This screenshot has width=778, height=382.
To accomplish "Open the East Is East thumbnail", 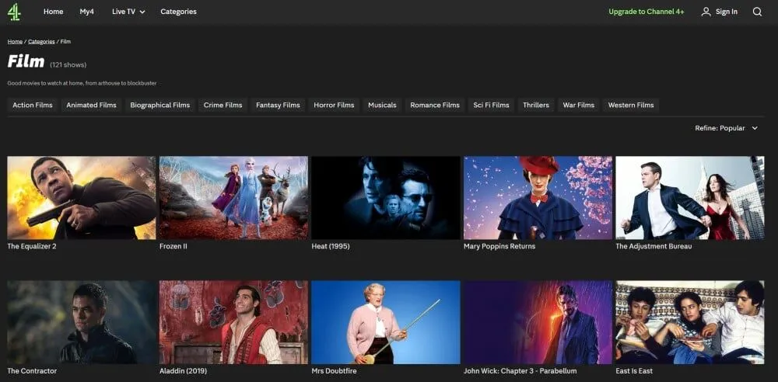I will [x=690, y=322].
